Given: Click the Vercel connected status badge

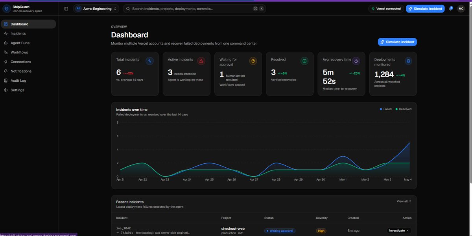Looking at the screenshot, I should point(386,9).
